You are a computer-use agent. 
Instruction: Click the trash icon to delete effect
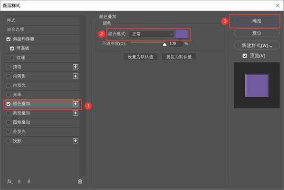[80, 181]
